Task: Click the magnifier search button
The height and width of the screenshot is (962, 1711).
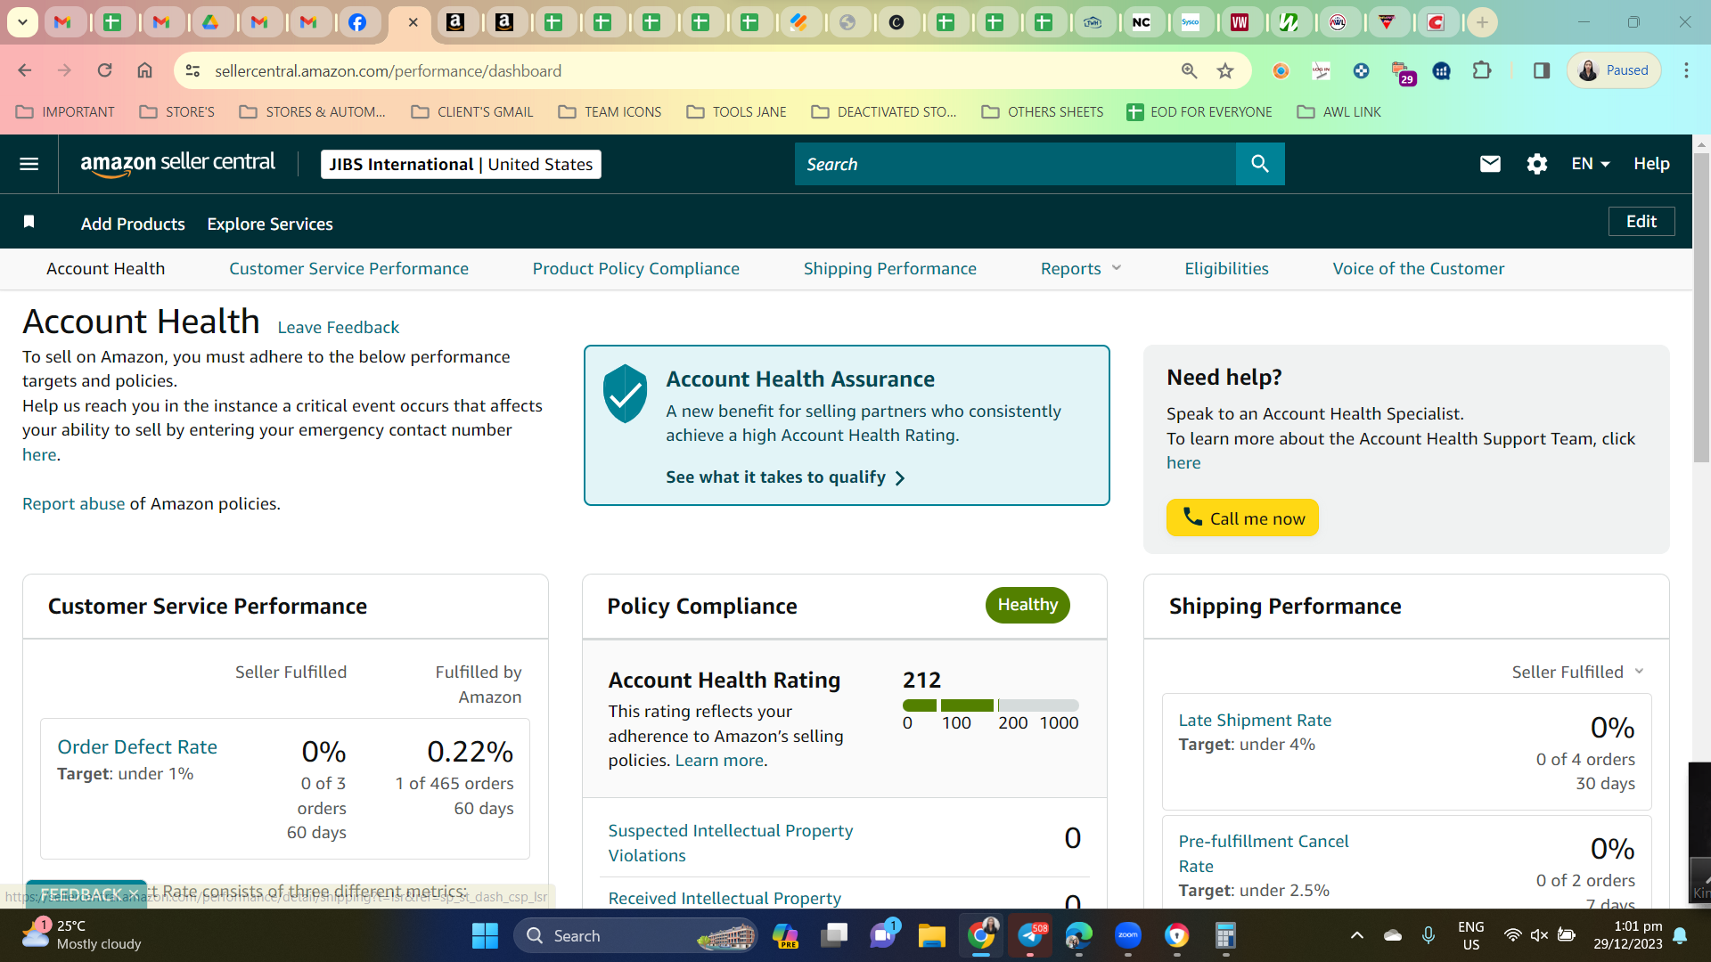Action: pyautogui.click(x=1260, y=164)
